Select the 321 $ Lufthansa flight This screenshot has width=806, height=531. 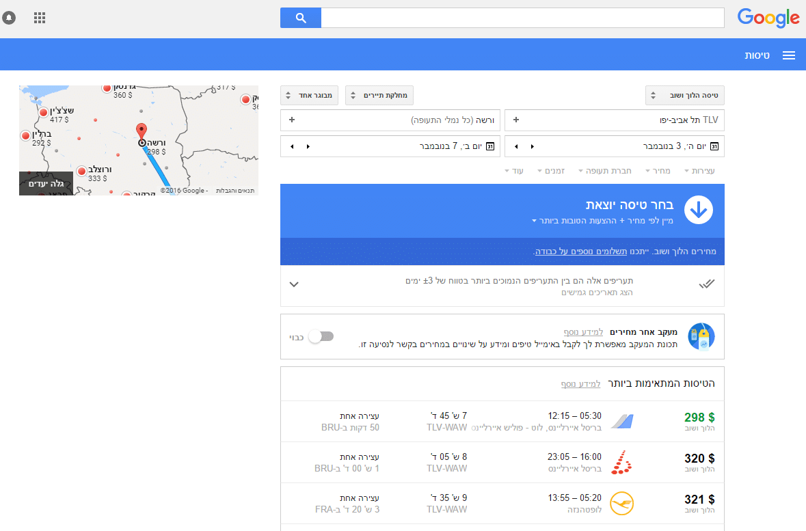502,504
